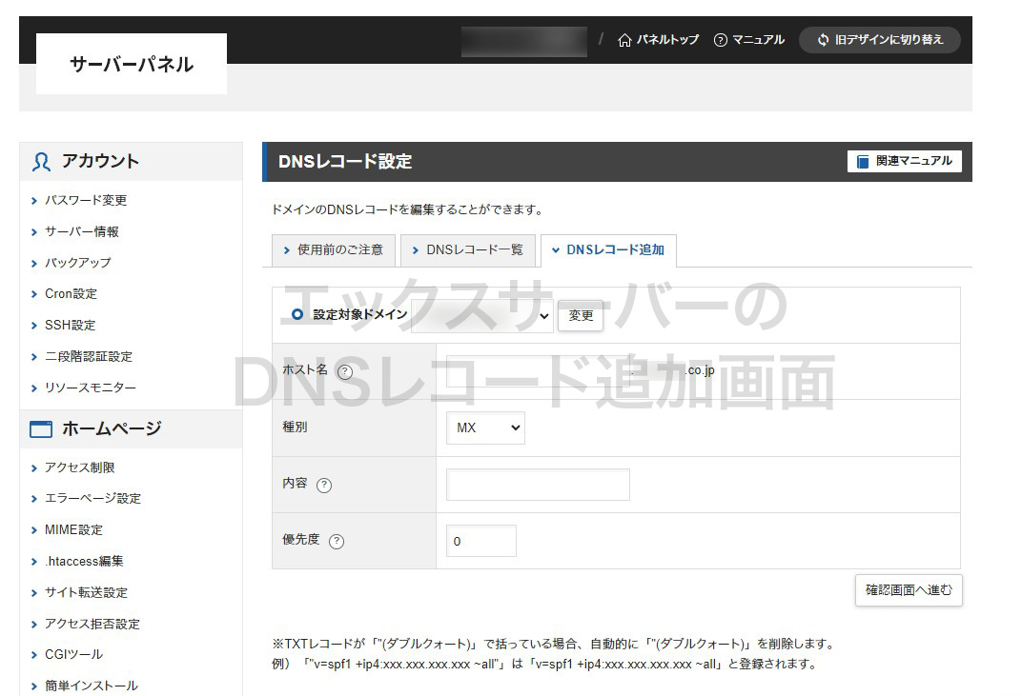1022x696 pixels.
Task: Open サイト転送設定 in sidebar
Action: [87, 592]
